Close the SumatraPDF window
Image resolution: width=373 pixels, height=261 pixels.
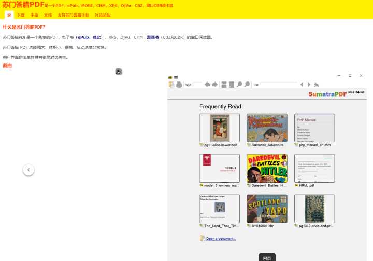361,76
